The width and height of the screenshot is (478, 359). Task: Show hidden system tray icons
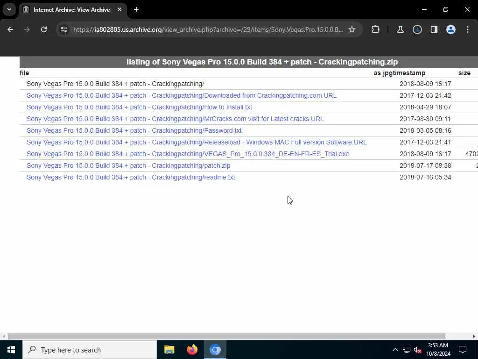click(395, 350)
